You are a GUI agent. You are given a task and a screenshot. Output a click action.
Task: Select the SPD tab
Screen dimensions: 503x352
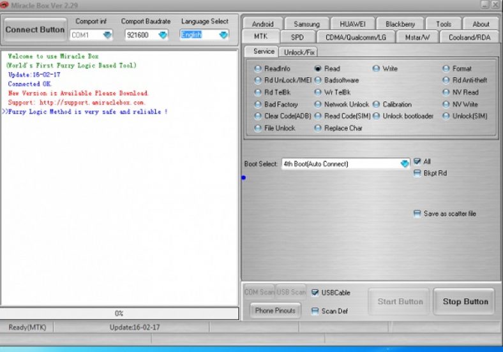pyautogui.click(x=297, y=37)
